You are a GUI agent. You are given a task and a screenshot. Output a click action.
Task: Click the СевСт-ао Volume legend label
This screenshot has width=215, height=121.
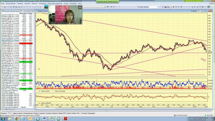point(60,91)
